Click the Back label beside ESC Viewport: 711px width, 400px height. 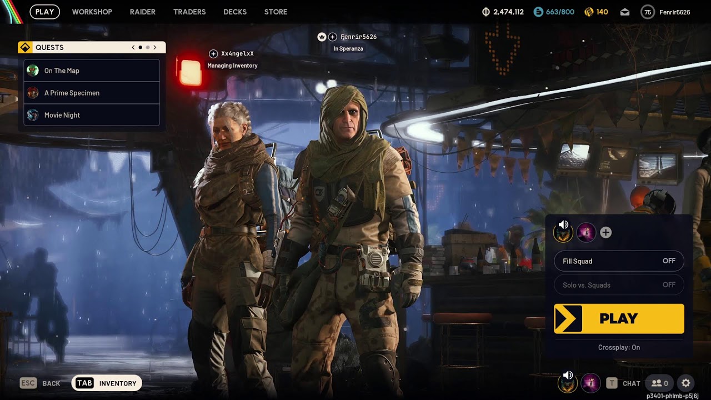(51, 383)
